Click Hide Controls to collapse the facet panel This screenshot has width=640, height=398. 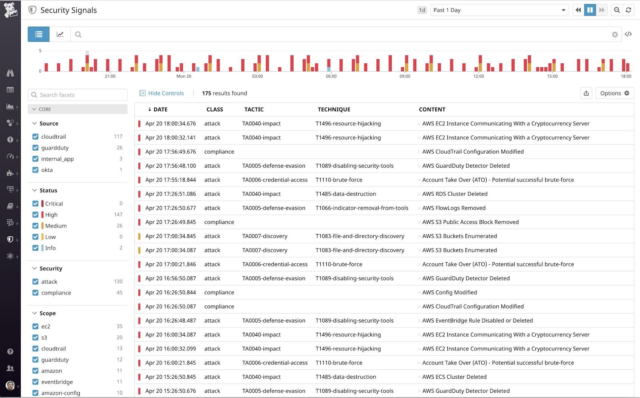pos(162,93)
